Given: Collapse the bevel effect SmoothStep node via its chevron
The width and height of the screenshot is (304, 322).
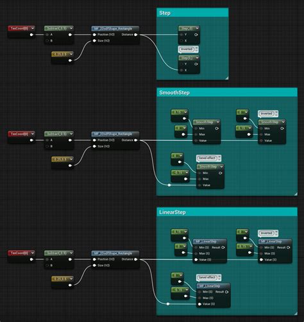Looking at the screenshot, I should click(x=221, y=167).
